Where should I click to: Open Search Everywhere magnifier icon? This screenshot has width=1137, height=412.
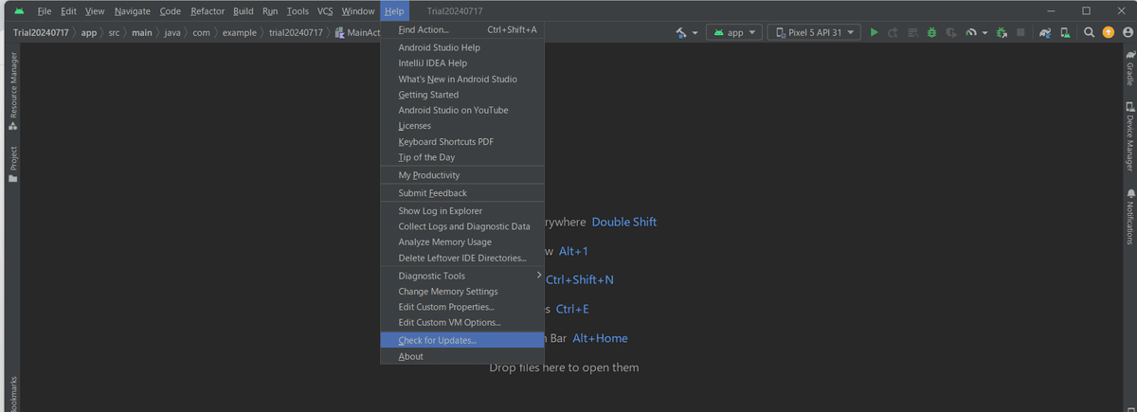[x=1090, y=32]
